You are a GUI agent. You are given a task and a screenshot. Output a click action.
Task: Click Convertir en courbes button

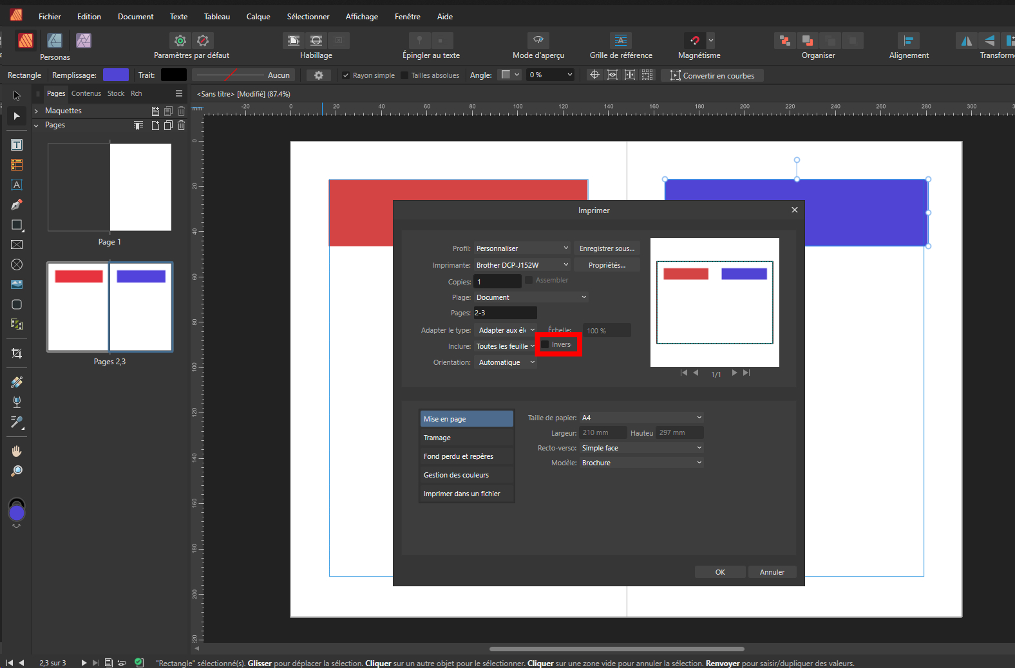tap(712, 75)
